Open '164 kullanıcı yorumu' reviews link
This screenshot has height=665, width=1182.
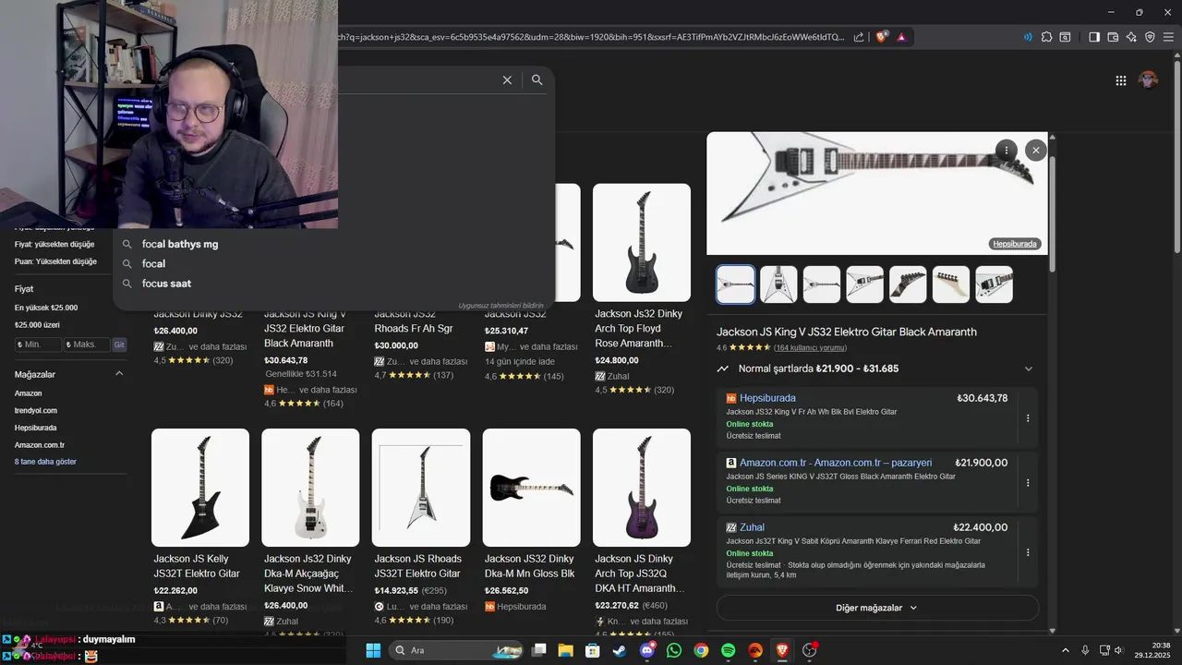[810, 347]
